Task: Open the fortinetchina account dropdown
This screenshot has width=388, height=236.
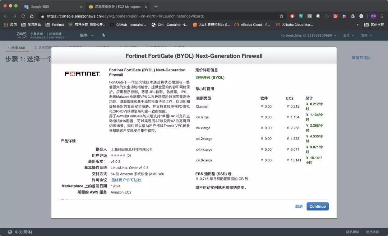Action: point(309,36)
